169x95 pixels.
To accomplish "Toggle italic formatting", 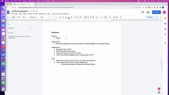I will point(63,17).
